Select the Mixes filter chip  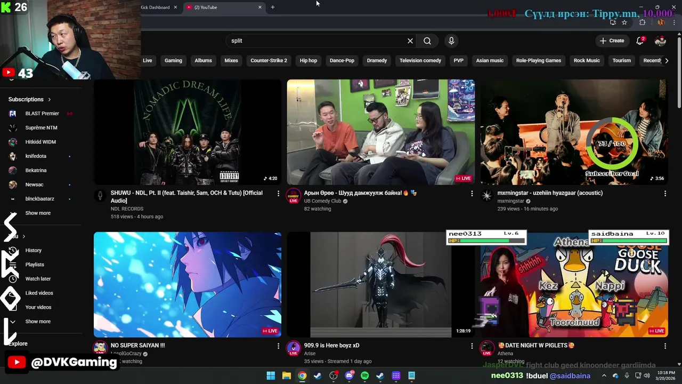pos(231,60)
